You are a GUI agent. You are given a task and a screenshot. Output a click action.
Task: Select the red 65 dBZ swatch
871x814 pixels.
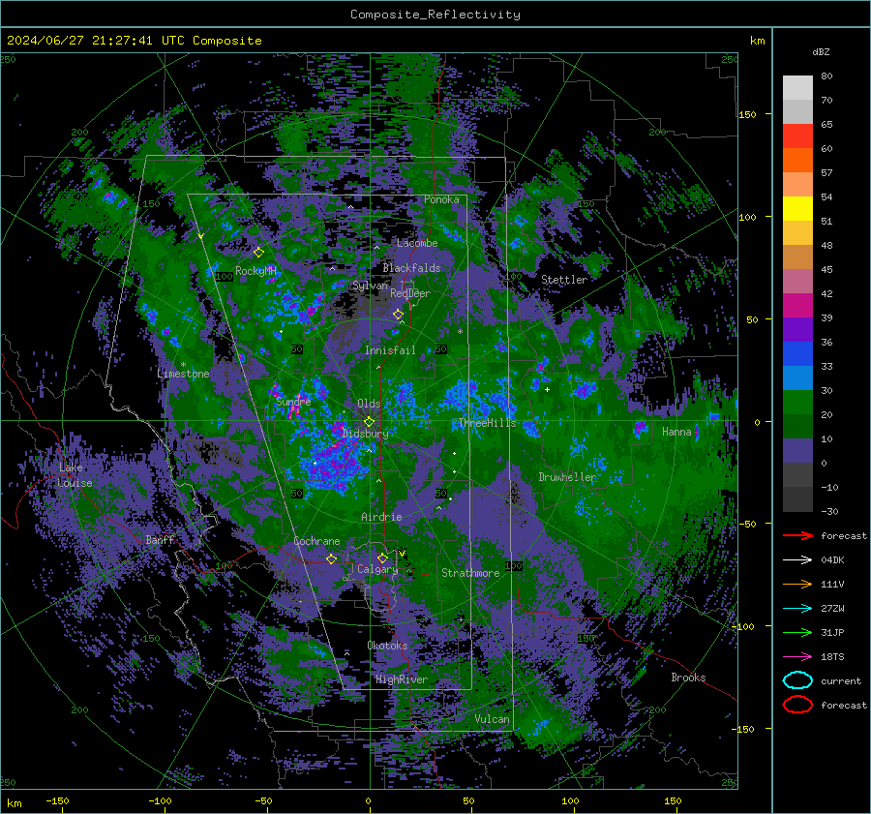(x=797, y=136)
